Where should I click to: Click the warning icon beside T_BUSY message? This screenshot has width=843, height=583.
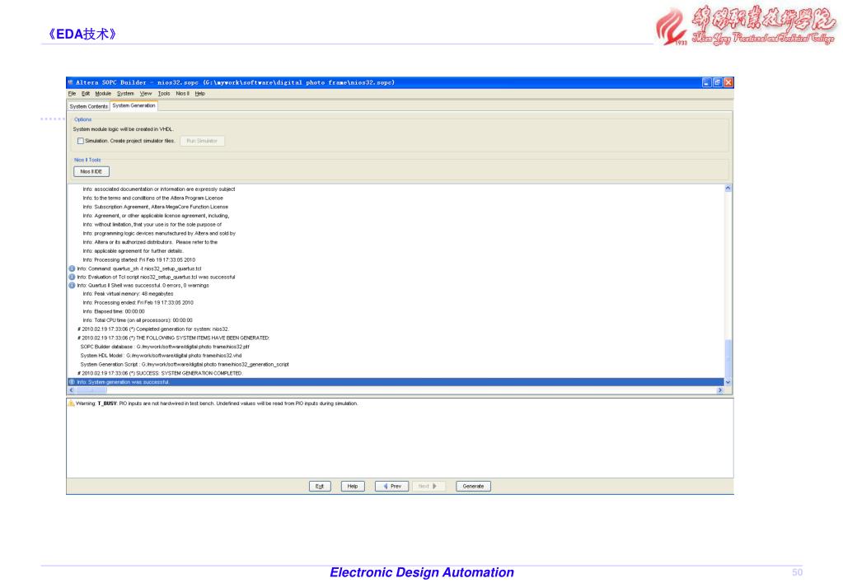pos(71,403)
